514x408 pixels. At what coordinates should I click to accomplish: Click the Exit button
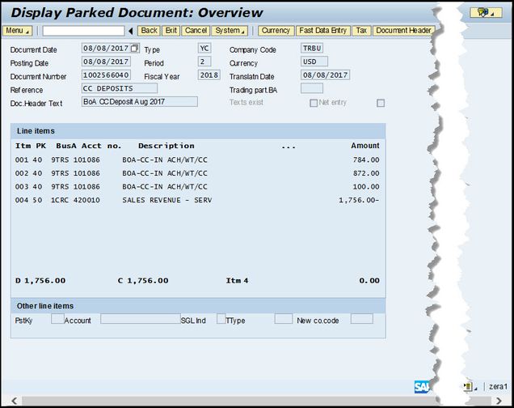click(171, 31)
